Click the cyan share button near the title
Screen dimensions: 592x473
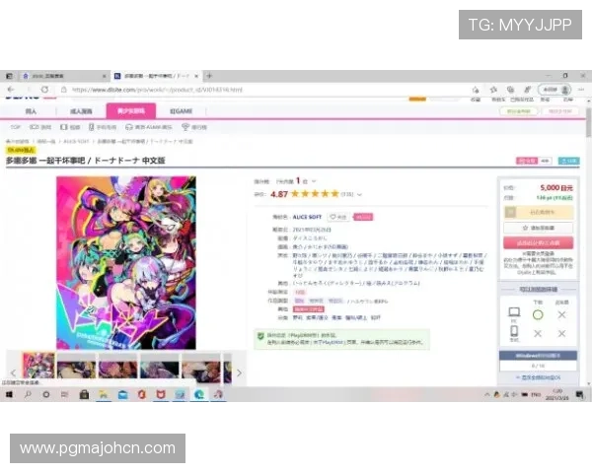click(569, 161)
